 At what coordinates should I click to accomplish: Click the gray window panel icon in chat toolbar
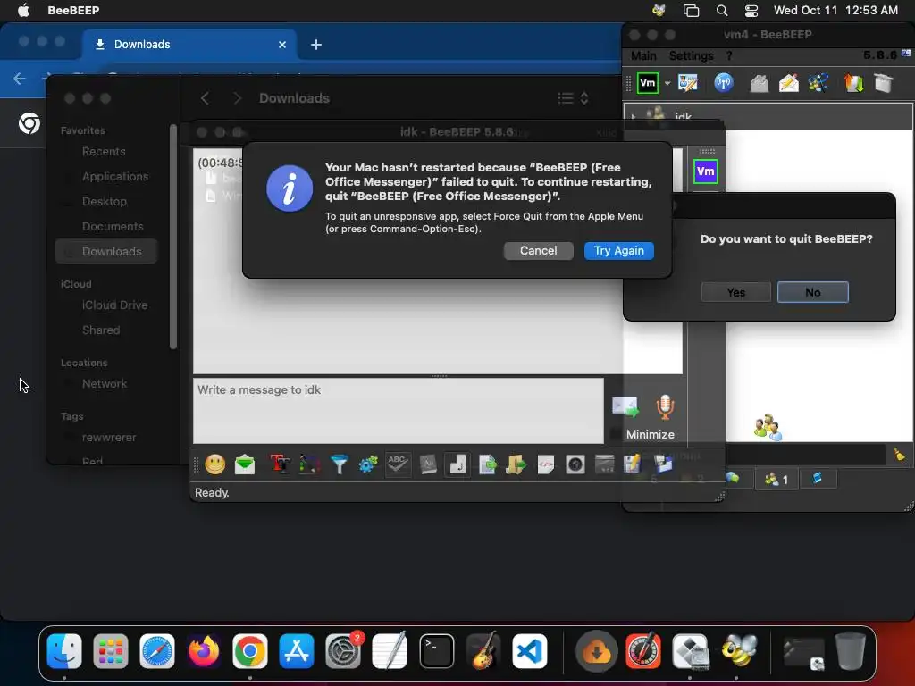pyautogui.click(x=605, y=464)
